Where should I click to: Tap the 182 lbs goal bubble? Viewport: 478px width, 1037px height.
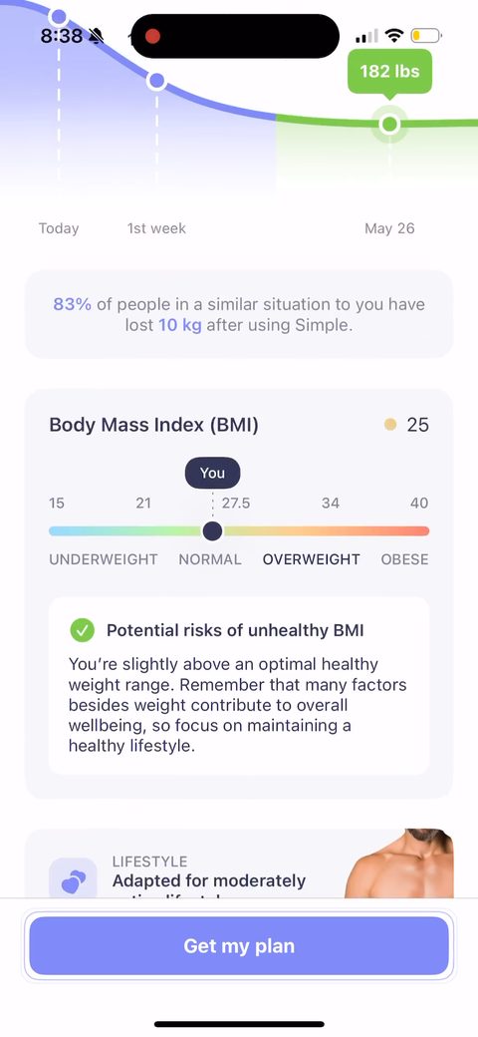389,71
